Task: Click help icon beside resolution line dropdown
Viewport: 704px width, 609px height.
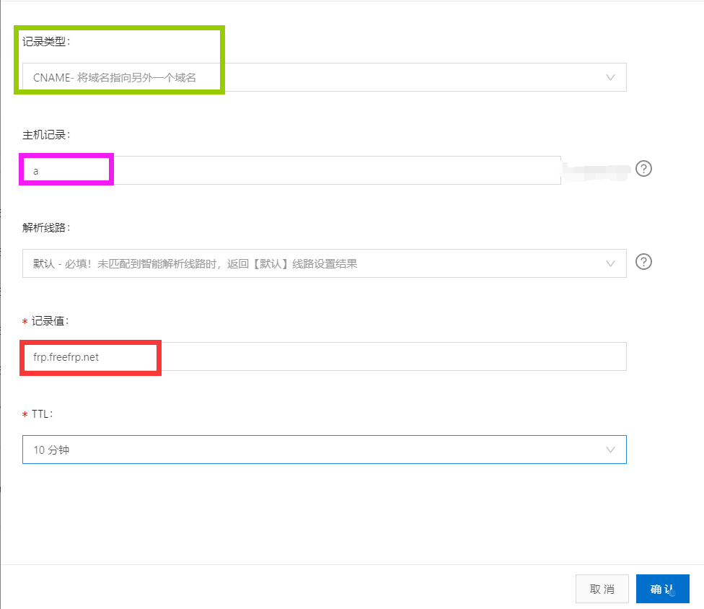Action: tap(643, 262)
